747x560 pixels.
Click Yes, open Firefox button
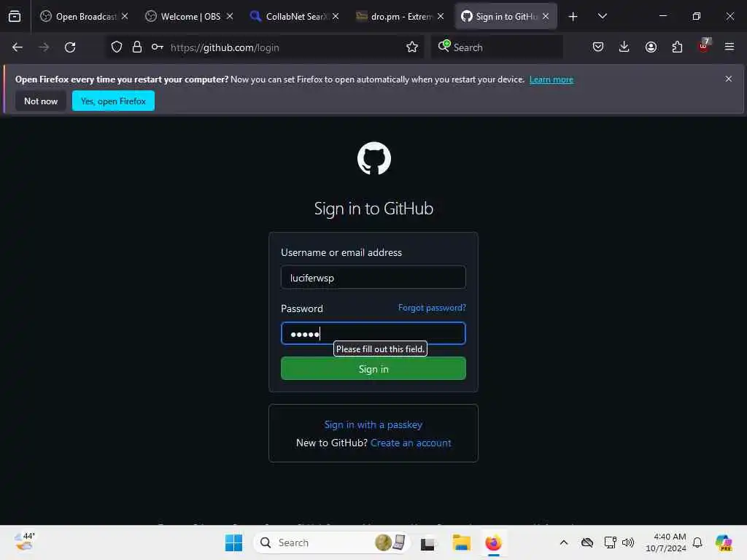coord(113,101)
